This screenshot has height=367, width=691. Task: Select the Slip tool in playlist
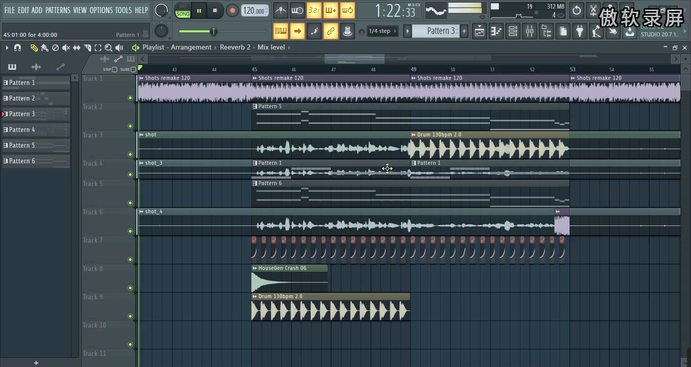77,48
